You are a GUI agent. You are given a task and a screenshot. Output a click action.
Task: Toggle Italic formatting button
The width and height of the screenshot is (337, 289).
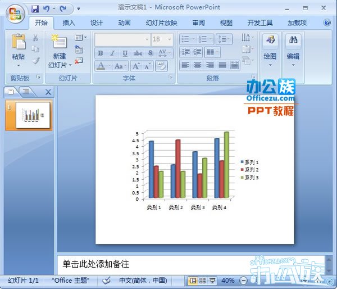click(112, 53)
